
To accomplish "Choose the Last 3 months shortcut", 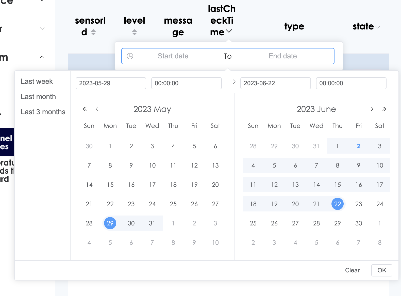I will 43,112.
